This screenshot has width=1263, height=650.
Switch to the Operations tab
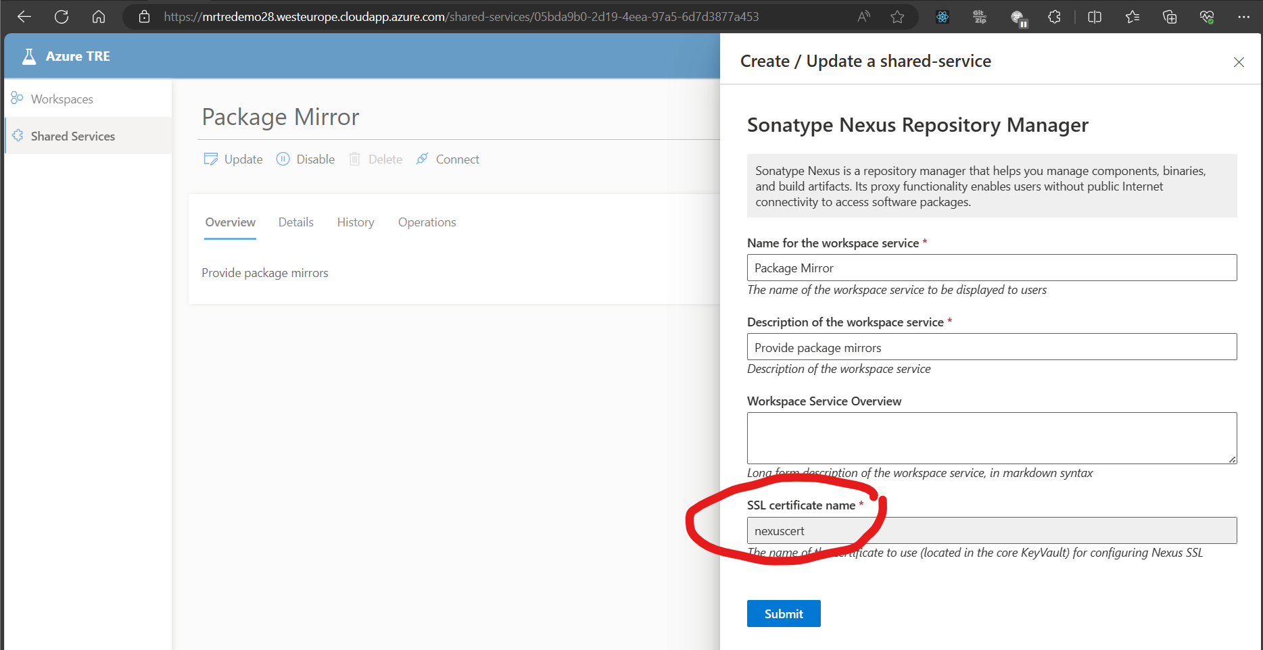(427, 222)
